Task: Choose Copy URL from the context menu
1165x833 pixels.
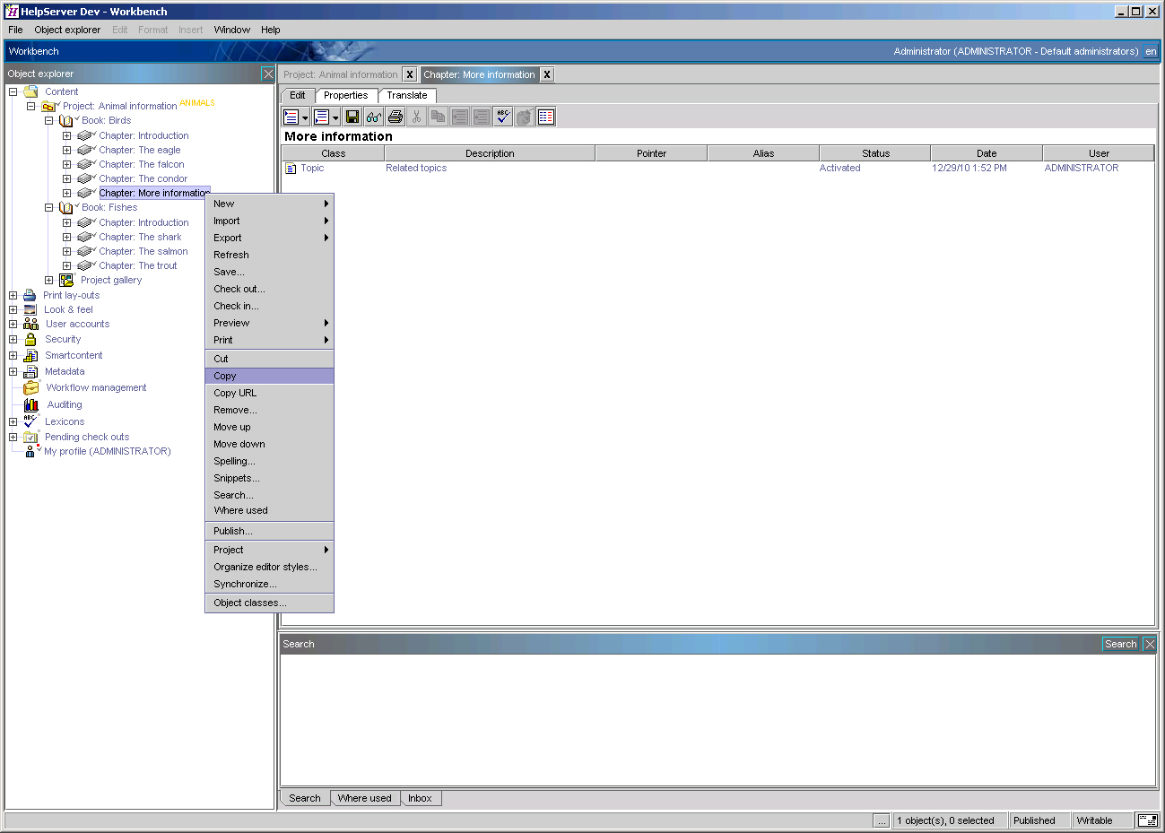Action: pos(236,393)
